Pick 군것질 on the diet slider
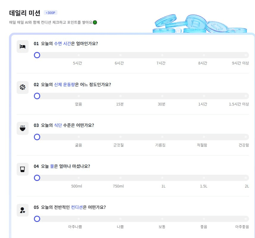 121,137
